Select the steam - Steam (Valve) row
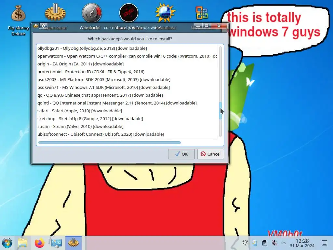 tap(127, 127)
